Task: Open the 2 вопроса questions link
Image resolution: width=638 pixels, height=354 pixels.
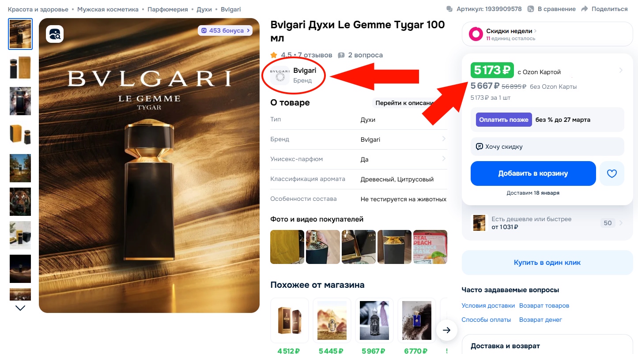Action: pyautogui.click(x=360, y=55)
